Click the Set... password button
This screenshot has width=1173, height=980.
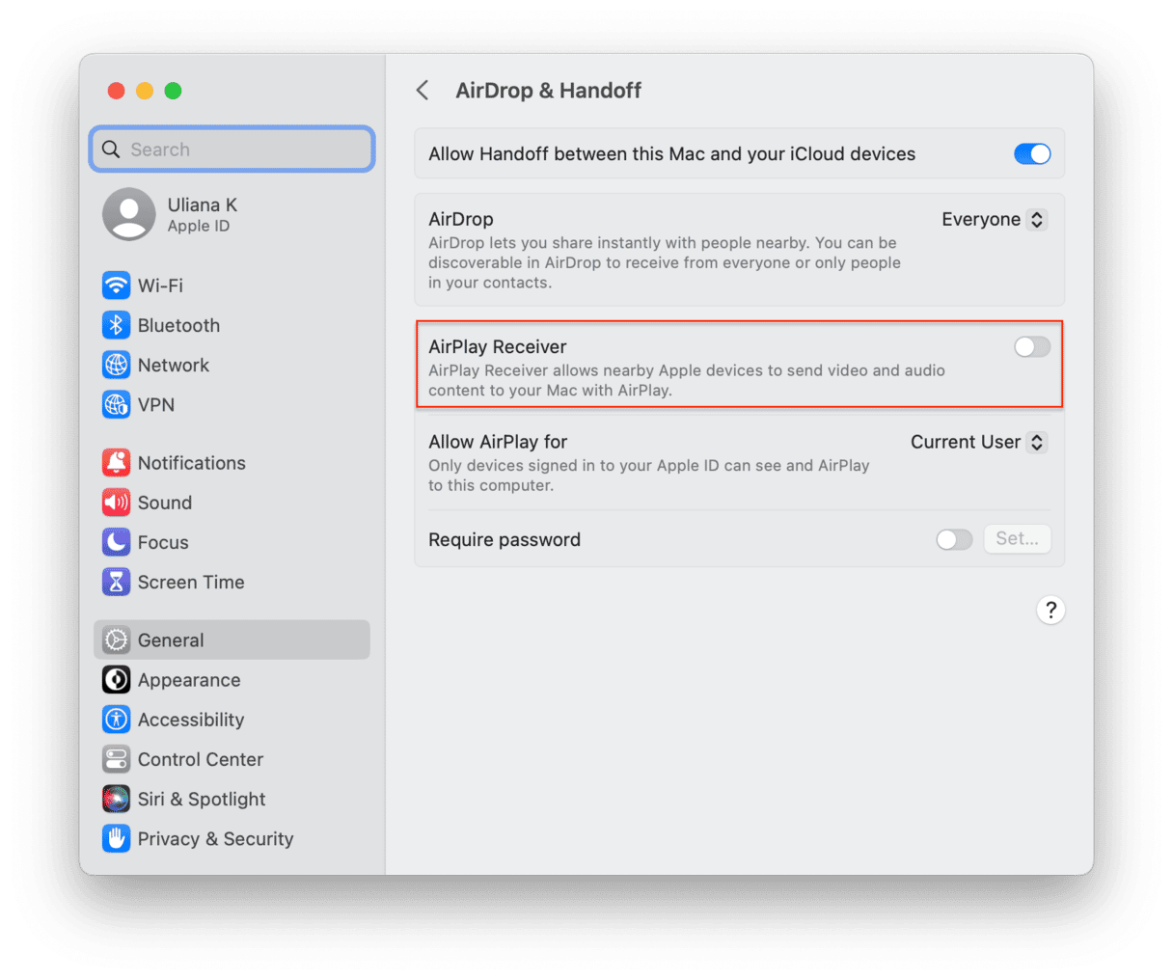coord(1017,539)
